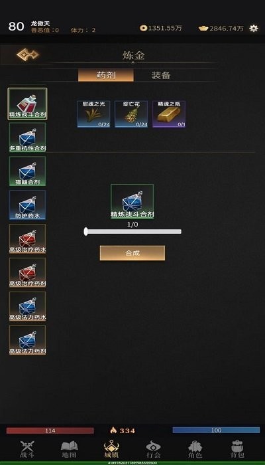Choose the 多重抗性合剂 potion recipe
The height and width of the screenshot is (465, 265).
coord(27,138)
